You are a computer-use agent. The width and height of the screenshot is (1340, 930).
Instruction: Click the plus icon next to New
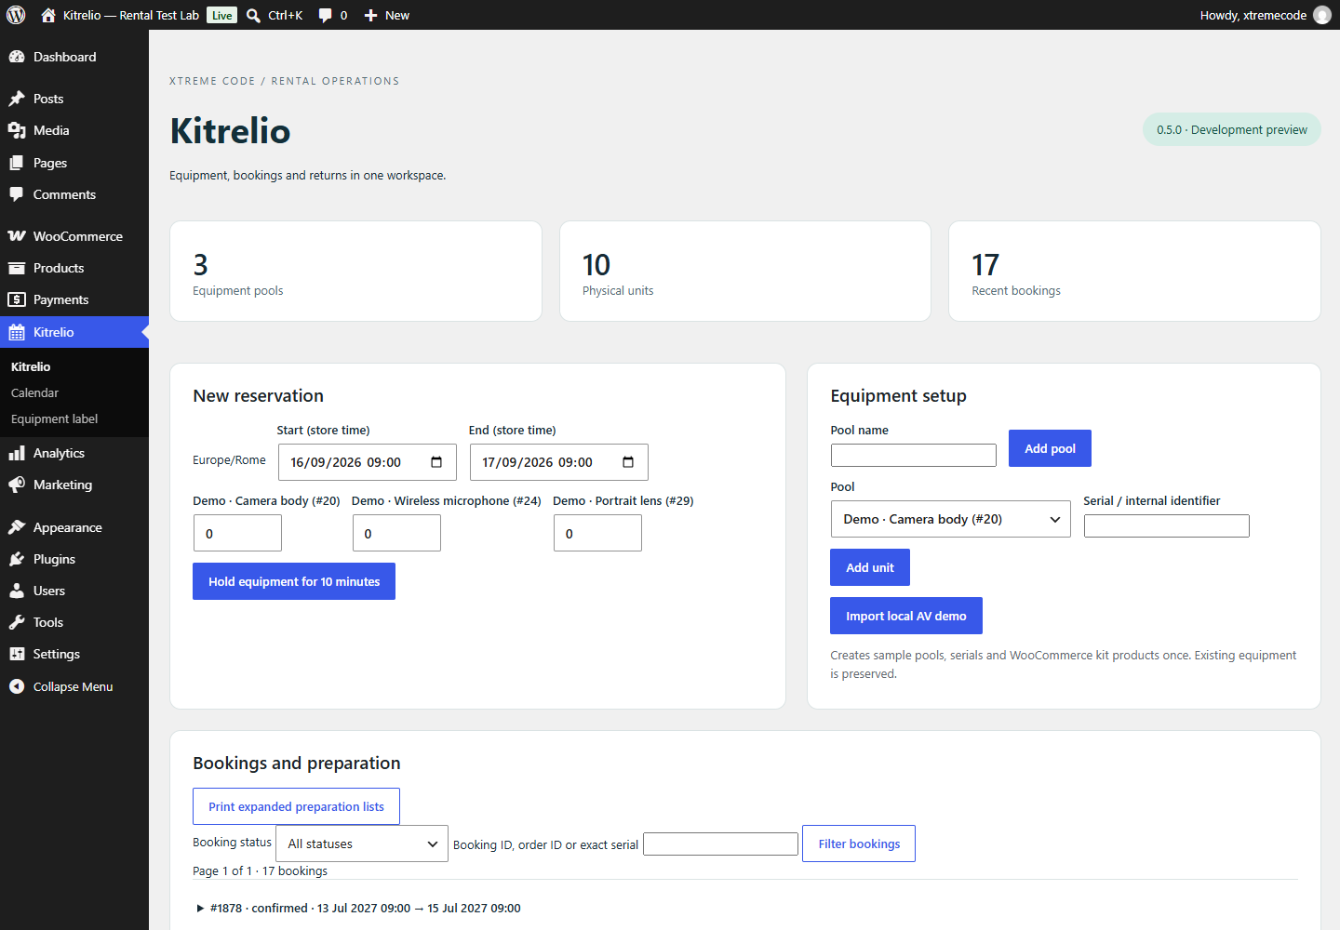[x=370, y=15]
